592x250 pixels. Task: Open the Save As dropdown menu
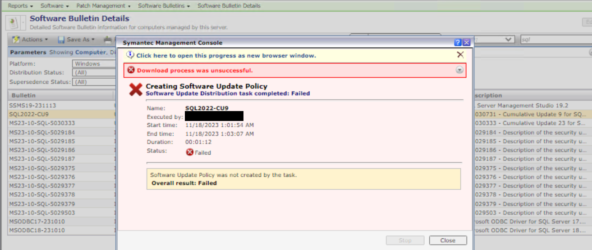pos(76,40)
